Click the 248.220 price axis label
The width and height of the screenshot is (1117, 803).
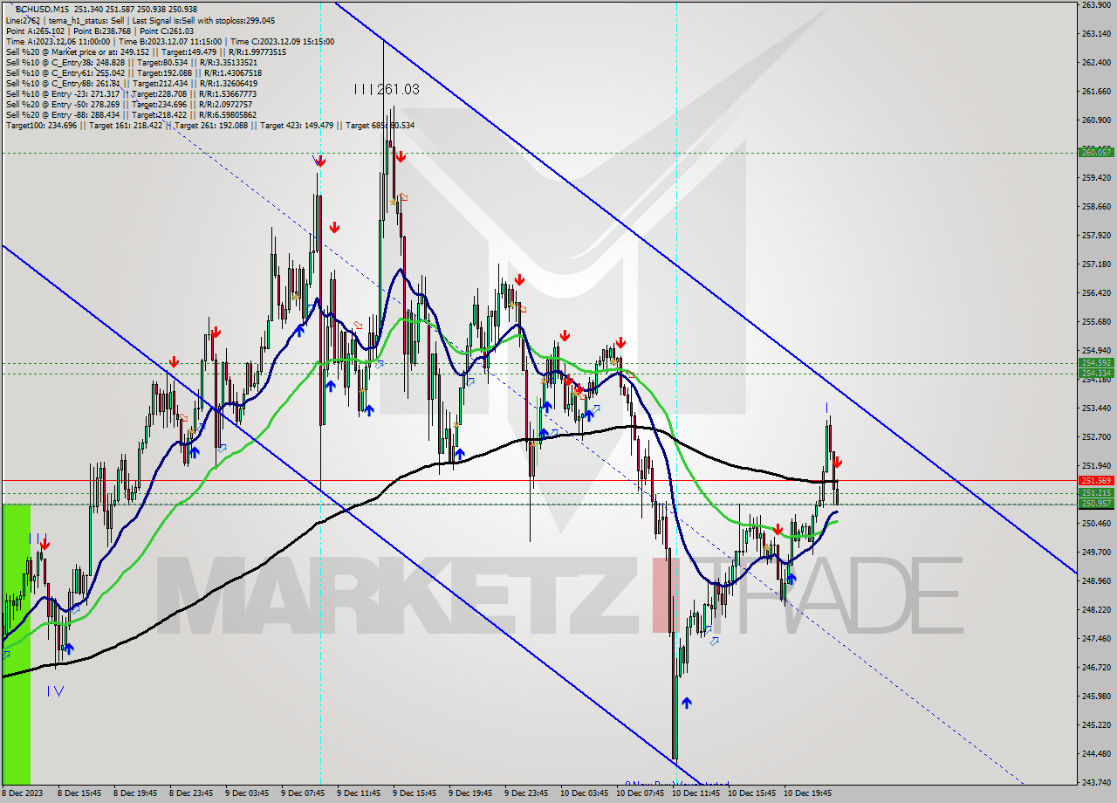coord(1096,609)
